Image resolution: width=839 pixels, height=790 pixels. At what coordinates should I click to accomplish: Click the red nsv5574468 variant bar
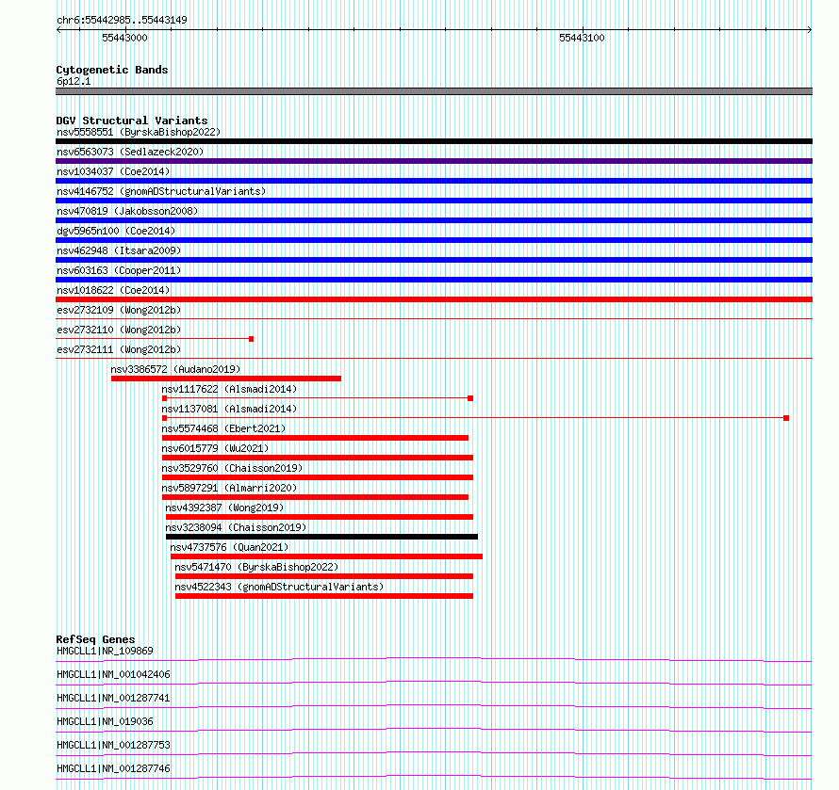315,438
